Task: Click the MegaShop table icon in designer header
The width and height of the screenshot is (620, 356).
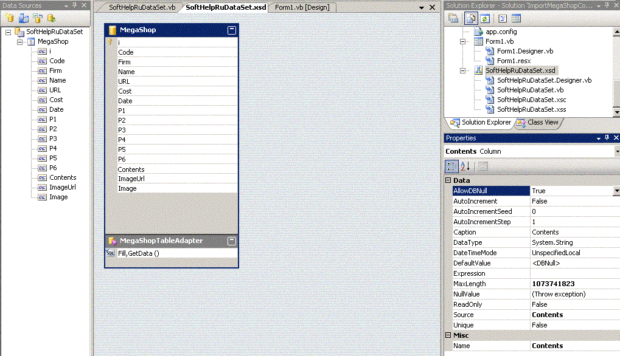Action: [x=113, y=30]
